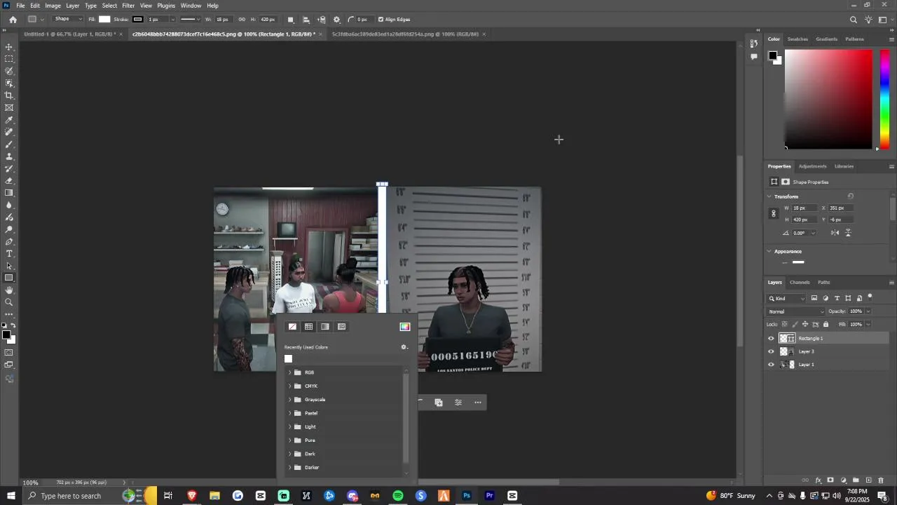Delete layer with trash icon
The height and width of the screenshot is (505, 897).
[x=881, y=480]
